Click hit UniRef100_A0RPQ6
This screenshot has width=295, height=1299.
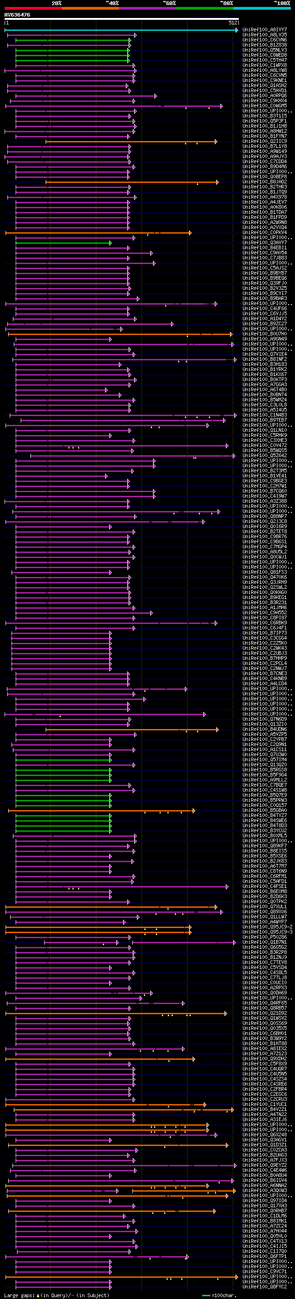click(265, 95)
